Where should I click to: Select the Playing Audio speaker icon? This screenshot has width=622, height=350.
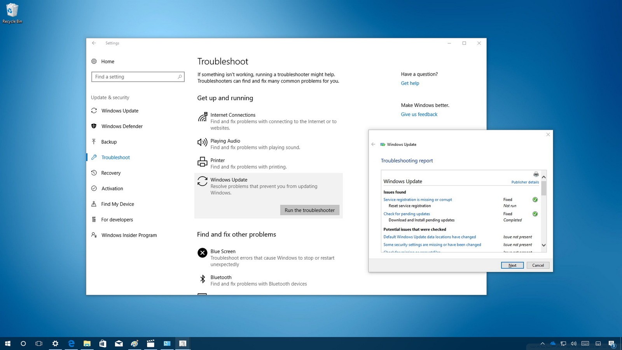[x=202, y=142]
